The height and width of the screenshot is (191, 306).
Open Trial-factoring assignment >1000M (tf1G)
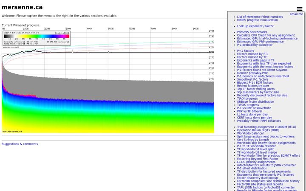tap(266, 127)
